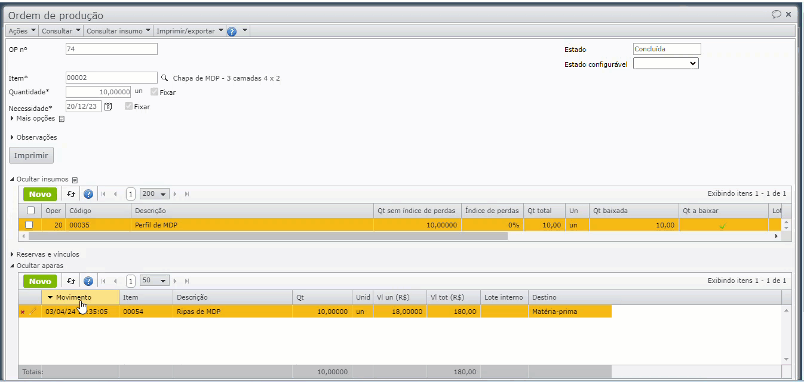Open the Imprimir/exportar menu

click(x=190, y=31)
